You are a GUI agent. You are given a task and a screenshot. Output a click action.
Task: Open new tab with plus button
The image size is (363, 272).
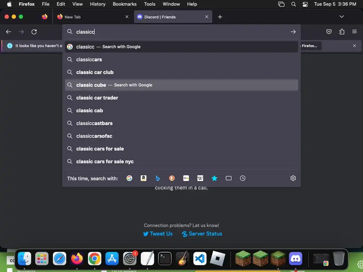pos(220,17)
